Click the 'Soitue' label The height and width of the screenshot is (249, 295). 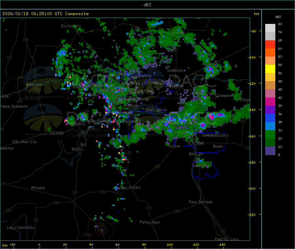[x=174, y=146]
